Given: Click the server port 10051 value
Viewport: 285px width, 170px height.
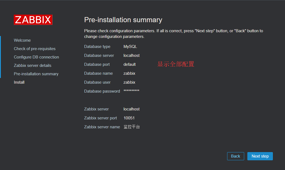Looking at the screenshot, I should (x=129, y=118).
